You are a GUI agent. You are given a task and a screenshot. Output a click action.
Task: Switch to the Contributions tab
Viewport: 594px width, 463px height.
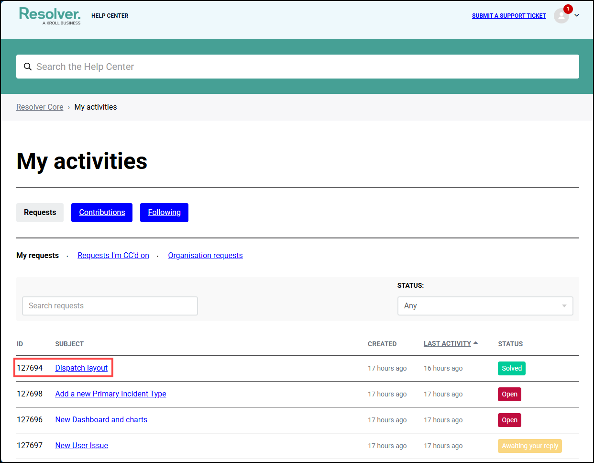click(x=102, y=213)
